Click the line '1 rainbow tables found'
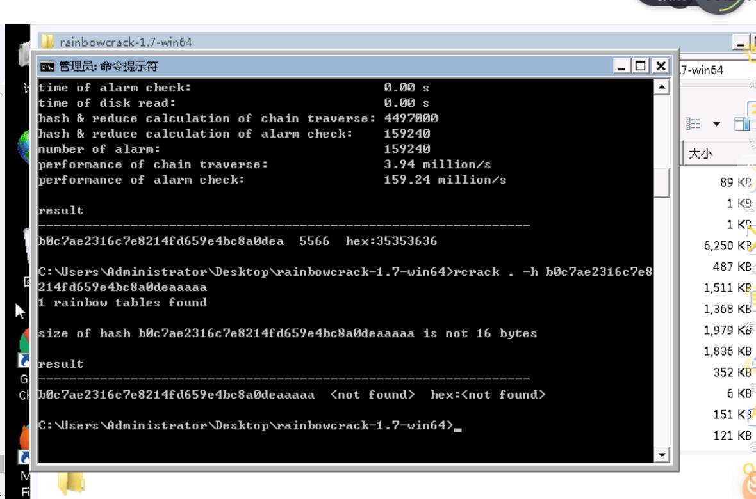This screenshot has width=756, height=499. tap(122, 303)
